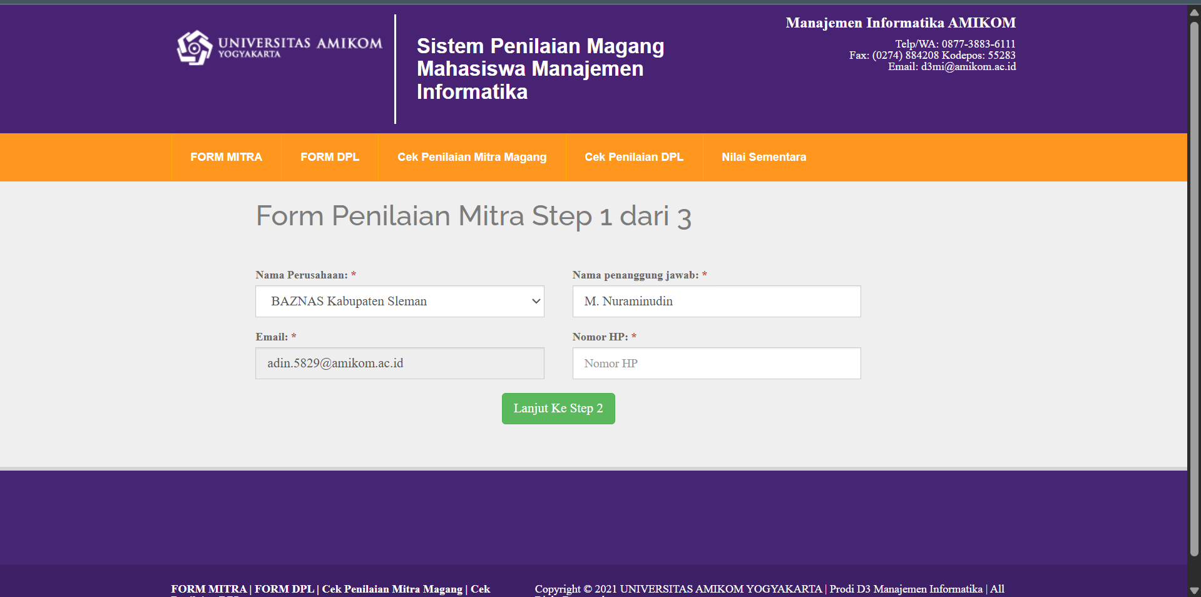
Task: Open footer Prodi D3 Manajemen Informatika link
Action: click(906, 589)
